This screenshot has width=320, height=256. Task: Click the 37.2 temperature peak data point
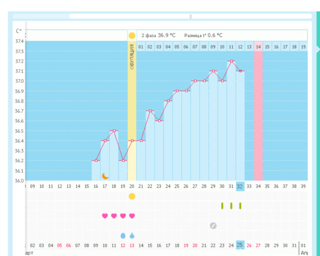click(231, 61)
